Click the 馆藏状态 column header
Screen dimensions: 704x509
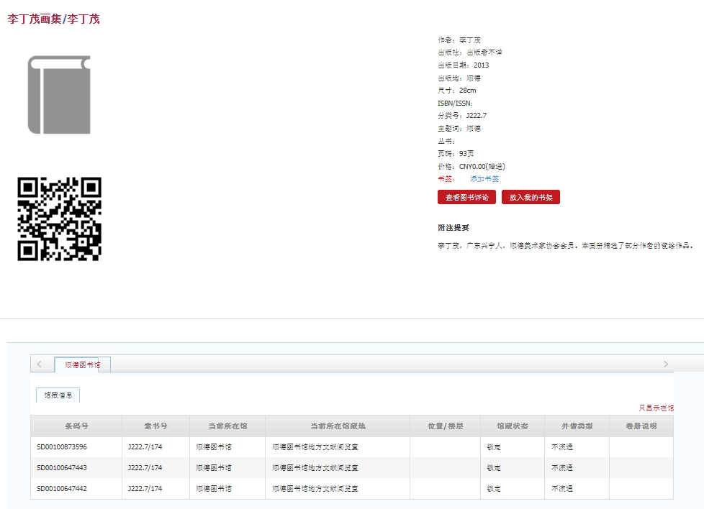(x=513, y=426)
